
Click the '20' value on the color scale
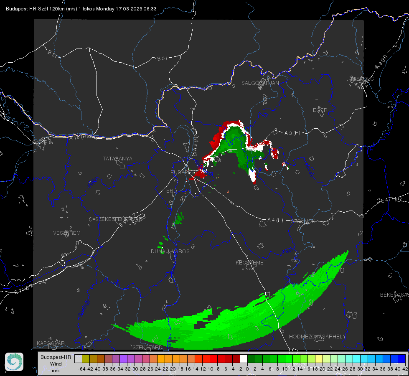pyautogui.click(x=323, y=369)
